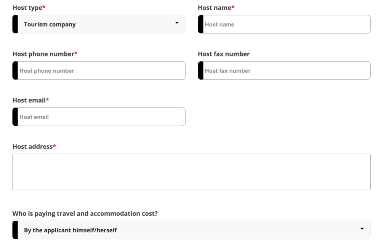Click the 'Host type' label

pyautogui.click(x=27, y=8)
